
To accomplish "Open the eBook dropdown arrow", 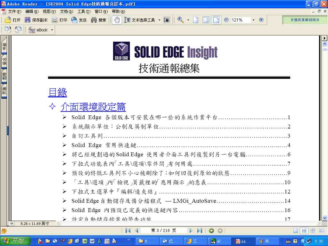I will pos(52,30).
